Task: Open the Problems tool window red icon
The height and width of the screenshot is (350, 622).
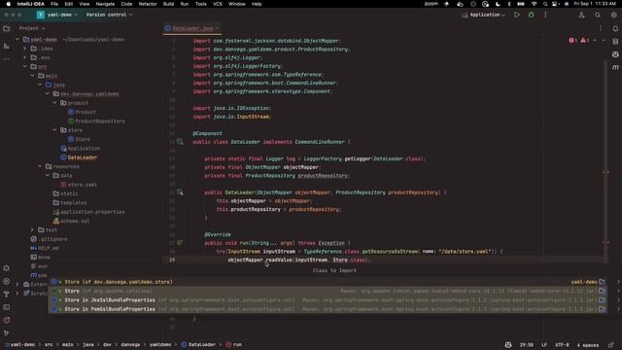Action: pos(7,320)
